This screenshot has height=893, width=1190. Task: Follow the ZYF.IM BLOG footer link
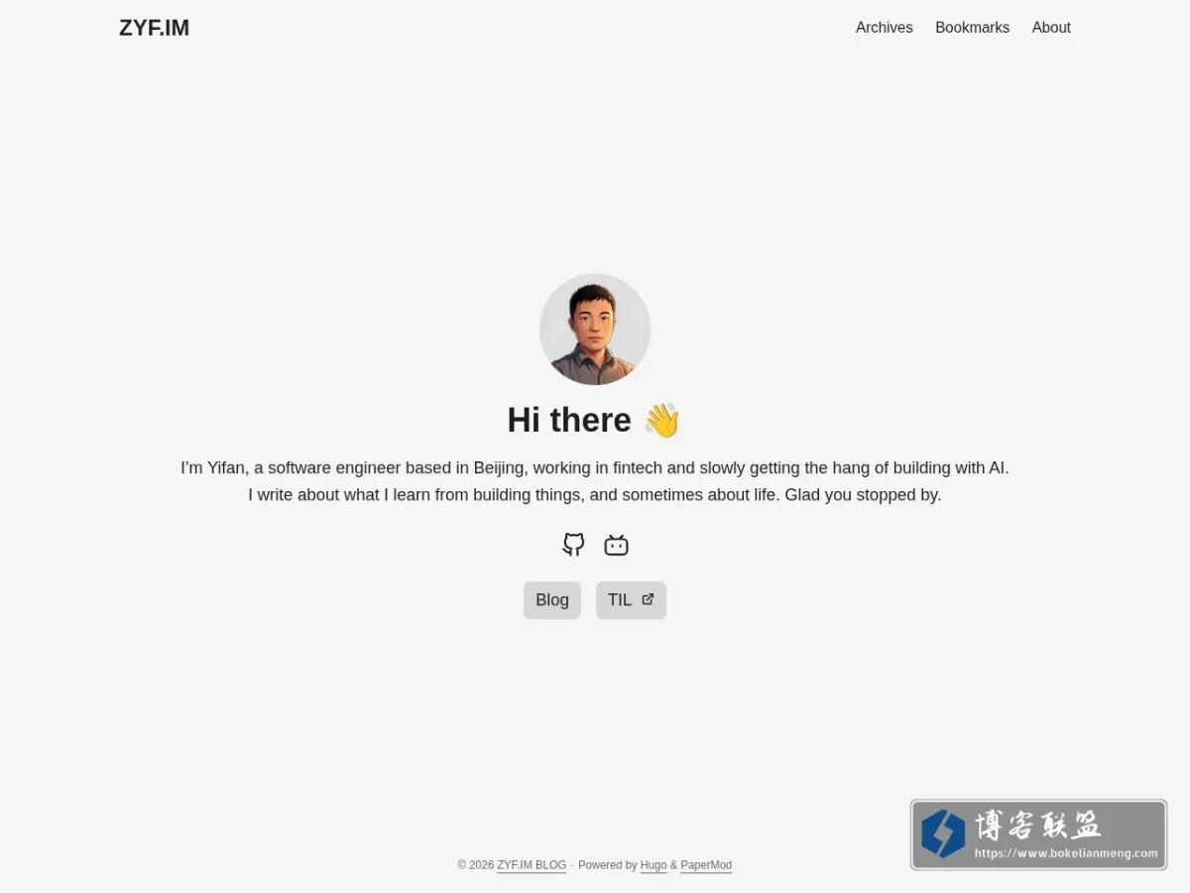pyautogui.click(x=532, y=865)
